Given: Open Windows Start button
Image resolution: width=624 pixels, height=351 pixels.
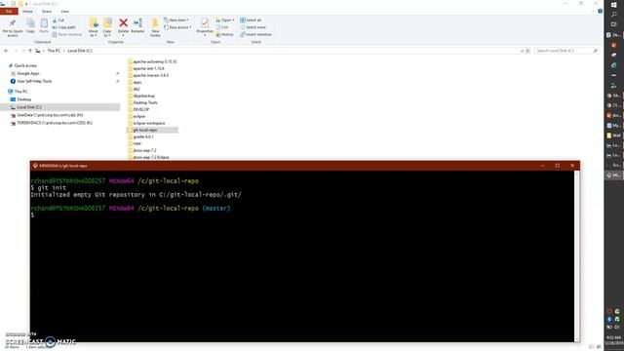Looking at the screenshot, I should tap(614, 4).
